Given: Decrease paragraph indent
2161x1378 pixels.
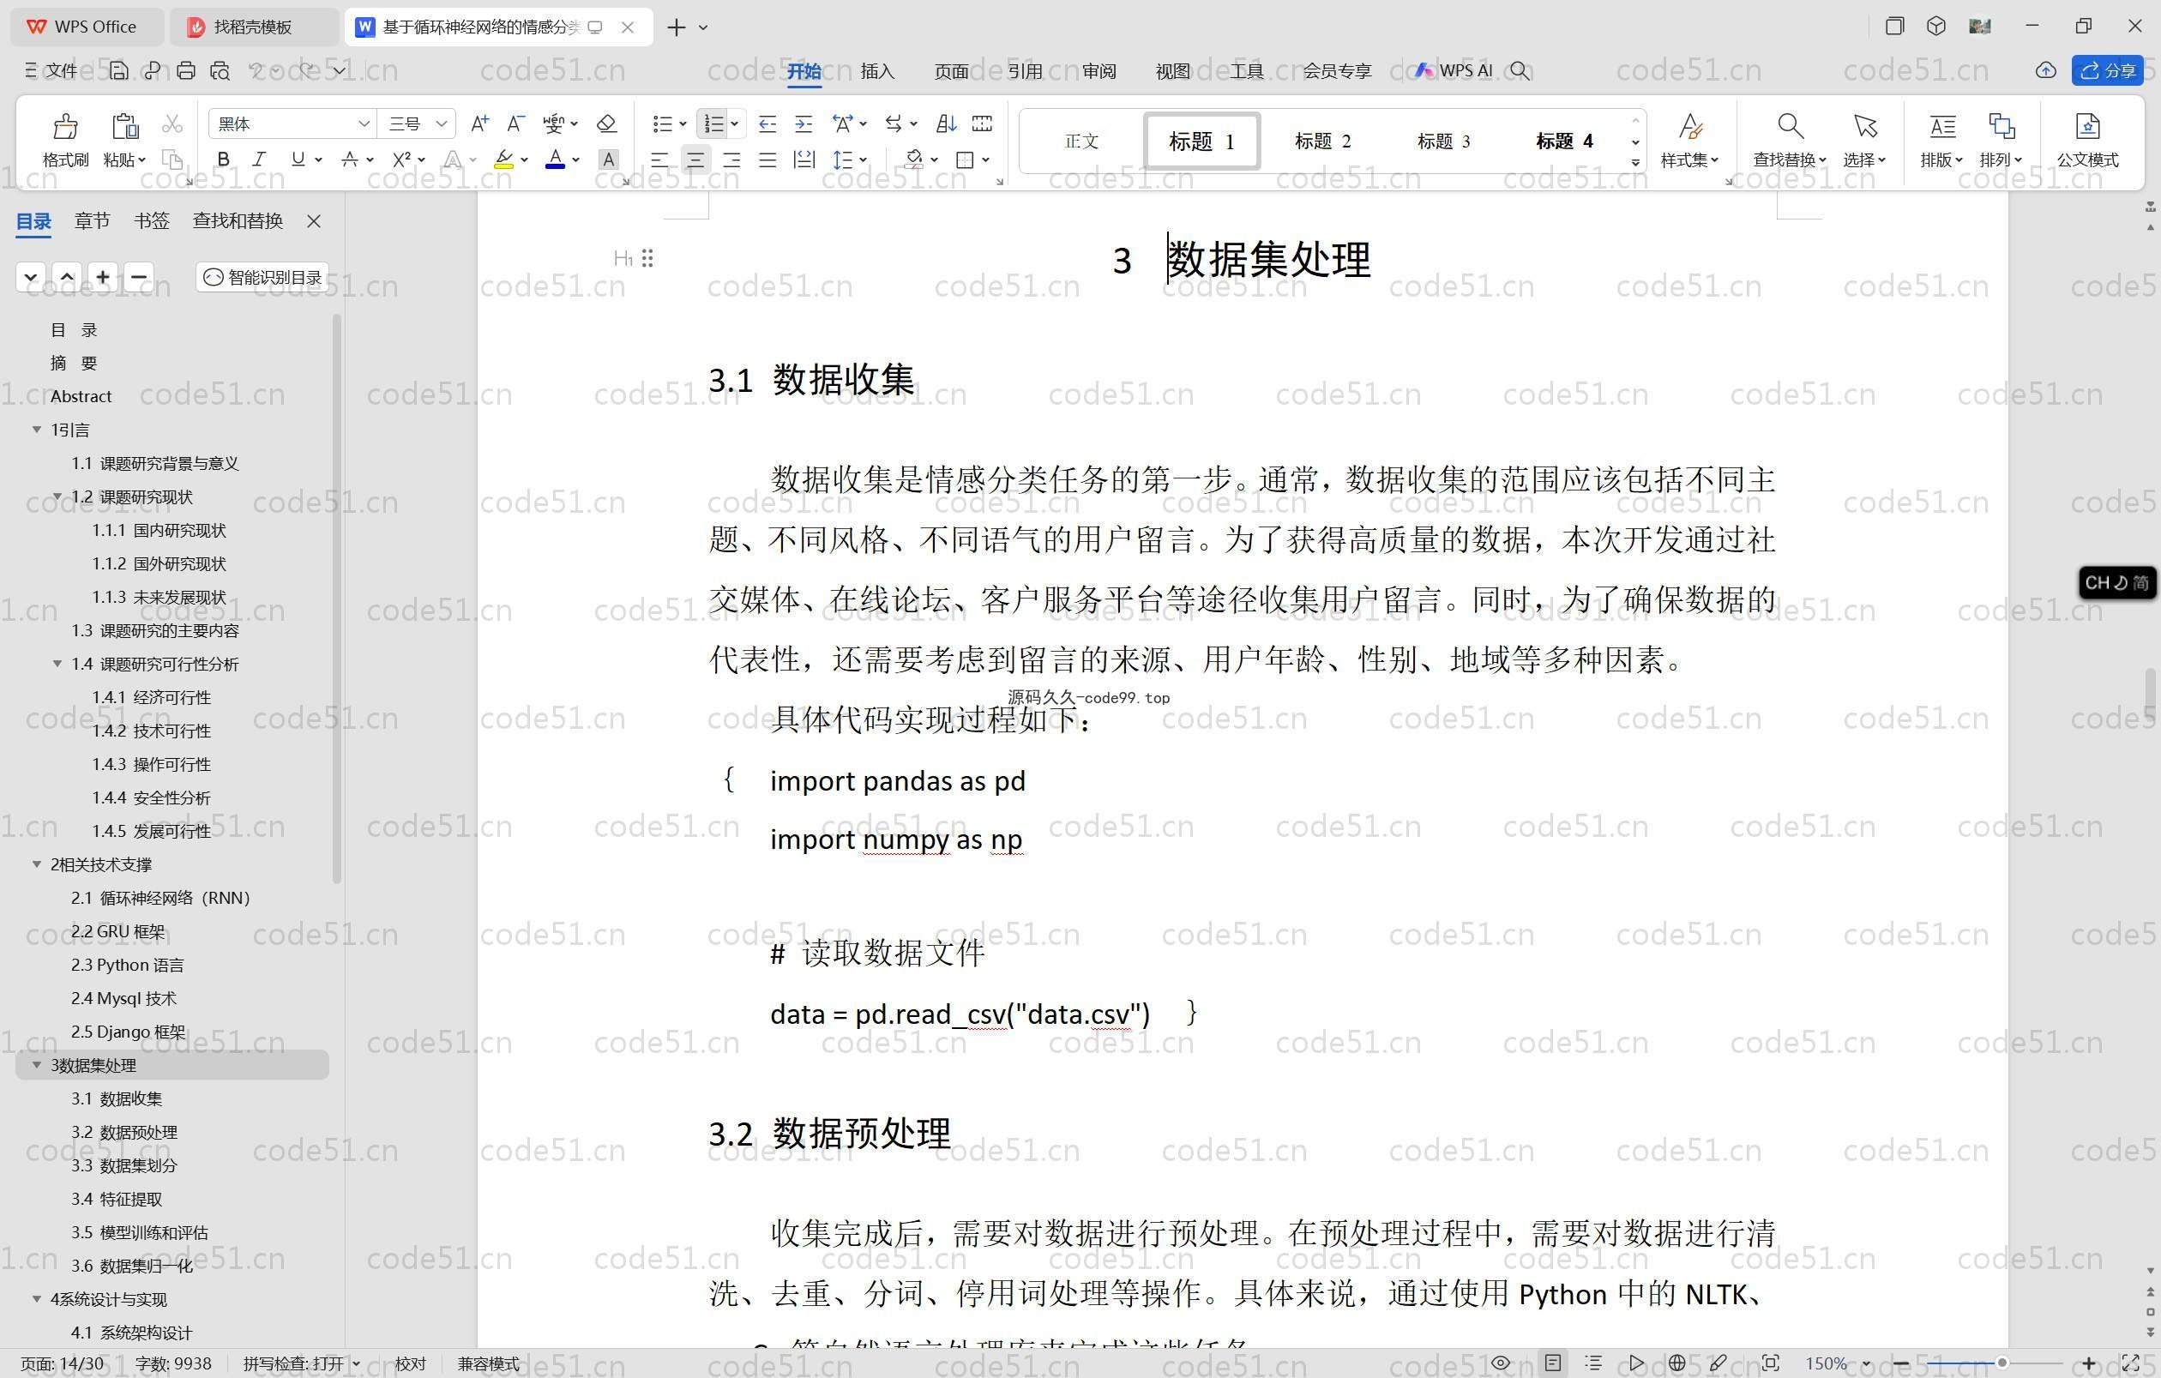Looking at the screenshot, I should 767,123.
